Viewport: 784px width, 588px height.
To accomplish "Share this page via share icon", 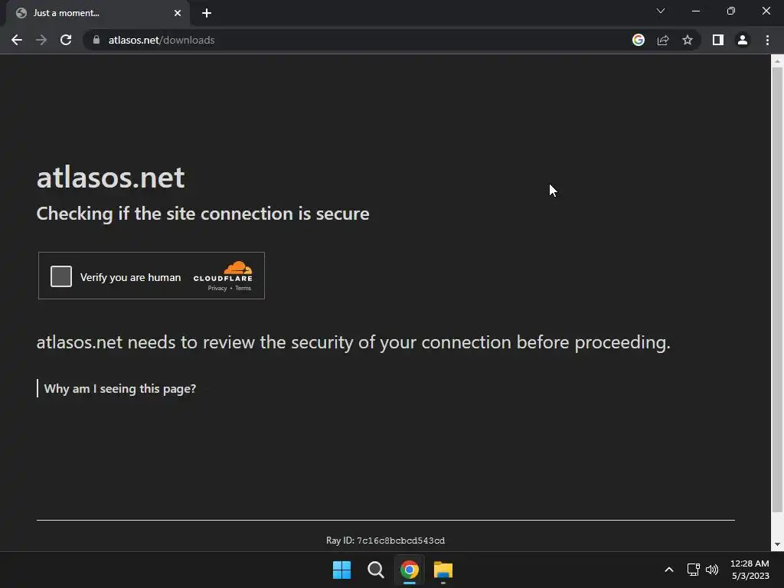I will pos(663,40).
